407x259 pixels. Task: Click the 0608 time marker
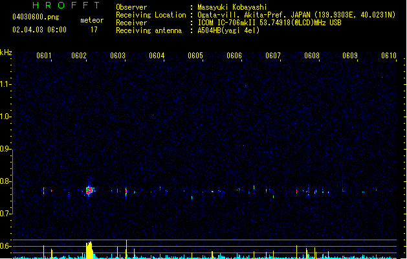pos(312,56)
